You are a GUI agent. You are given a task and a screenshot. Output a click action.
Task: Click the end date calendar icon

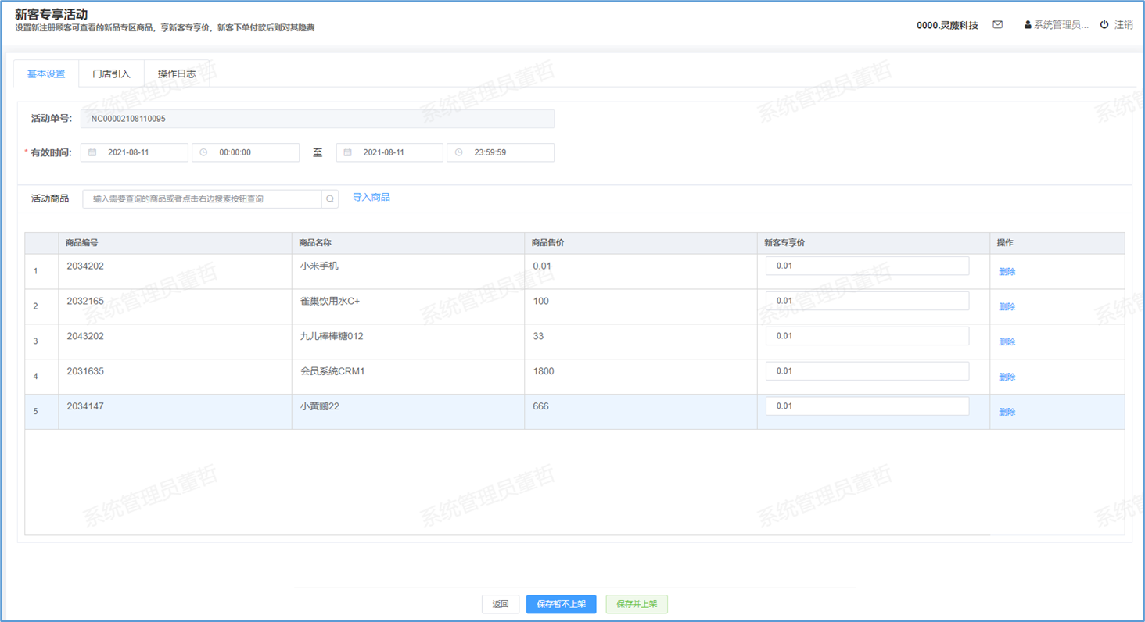click(348, 152)
